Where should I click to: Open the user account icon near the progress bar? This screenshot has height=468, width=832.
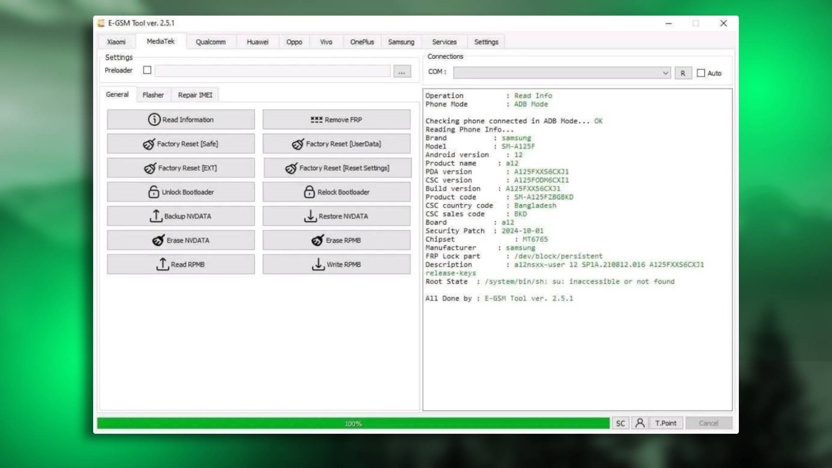[639, 423]
